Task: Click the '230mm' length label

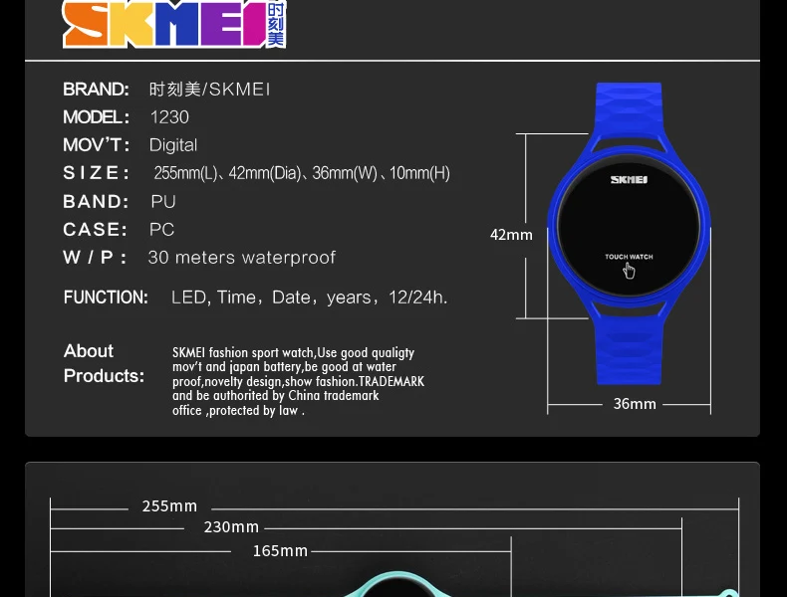Action: pos(231,527)
